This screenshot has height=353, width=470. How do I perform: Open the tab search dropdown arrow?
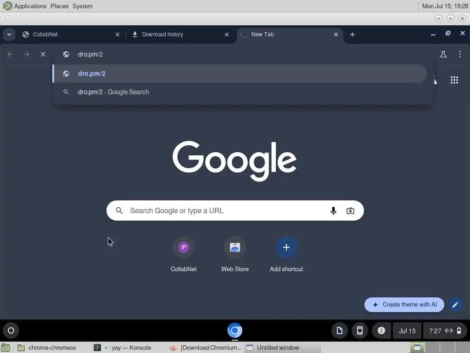(9, 34)
